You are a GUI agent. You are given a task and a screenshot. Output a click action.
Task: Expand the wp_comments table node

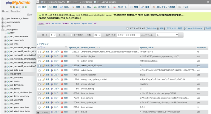coord(5,40)
